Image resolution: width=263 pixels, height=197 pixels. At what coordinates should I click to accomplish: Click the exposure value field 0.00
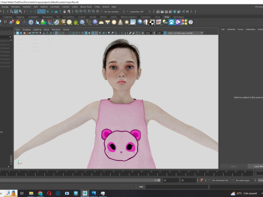[x=147, y=33]
